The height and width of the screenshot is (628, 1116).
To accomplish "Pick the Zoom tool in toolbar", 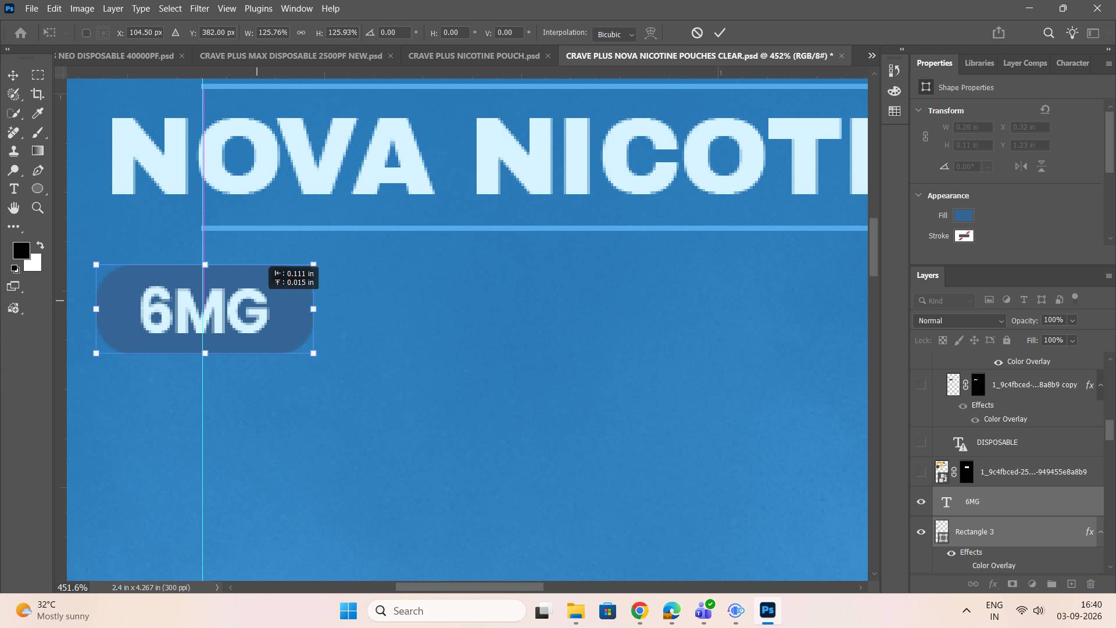I will [38, 208].
